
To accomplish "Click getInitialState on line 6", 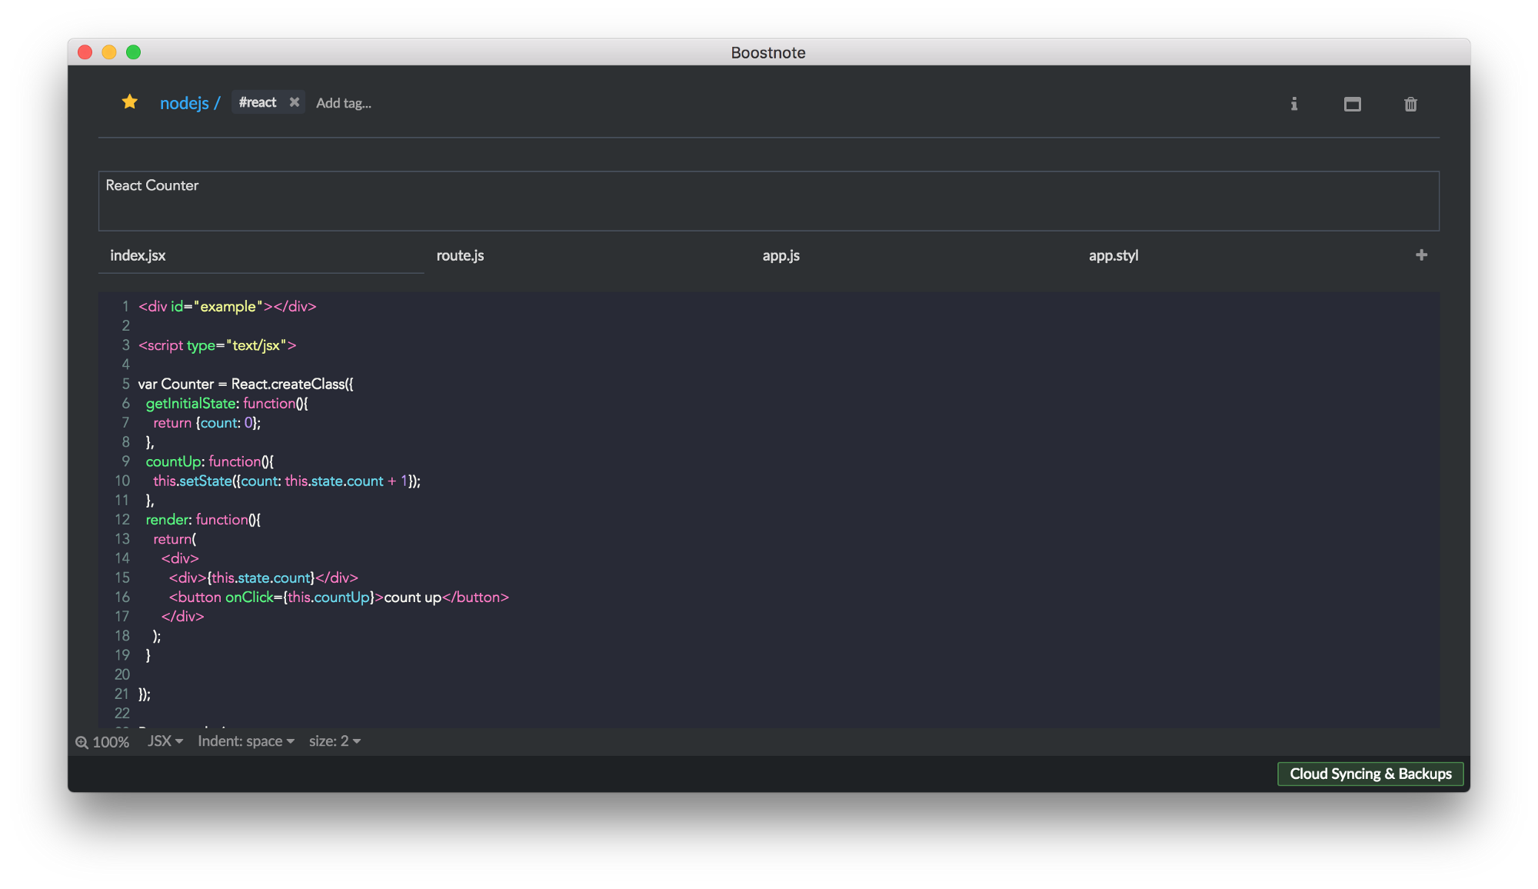I will pos(191,403).
